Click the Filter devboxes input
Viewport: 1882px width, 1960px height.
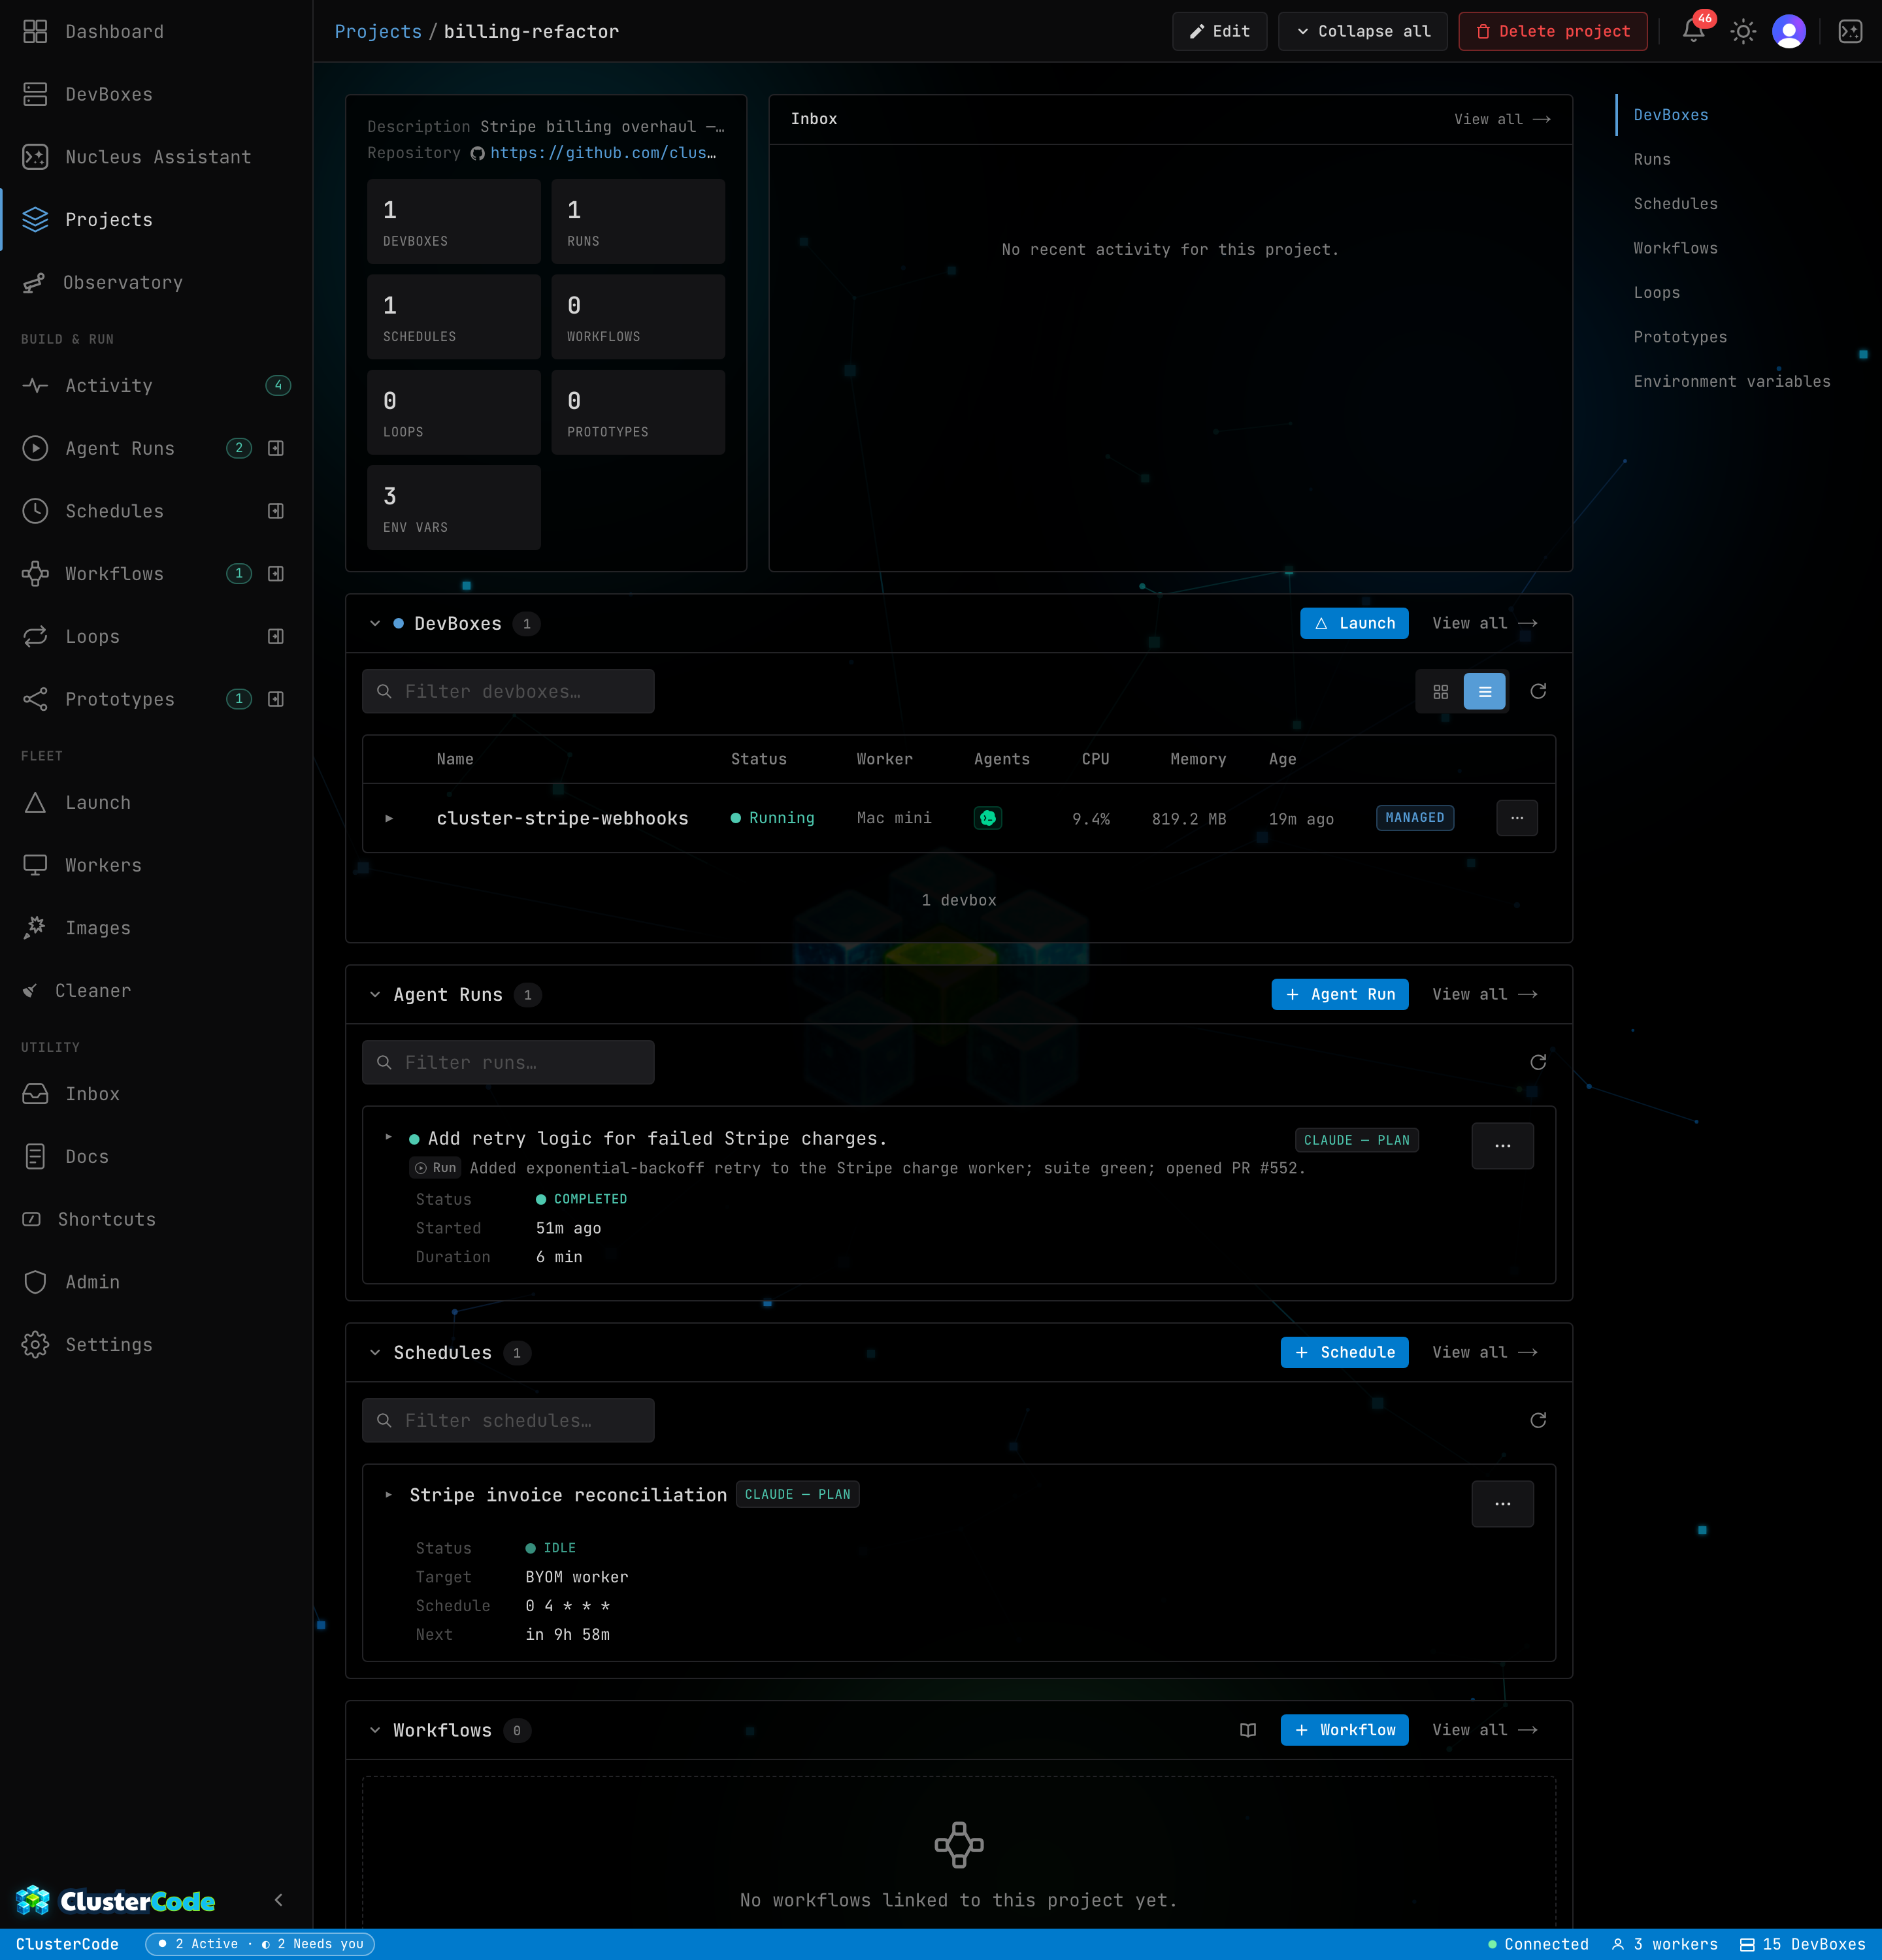(x=508, y=692)
